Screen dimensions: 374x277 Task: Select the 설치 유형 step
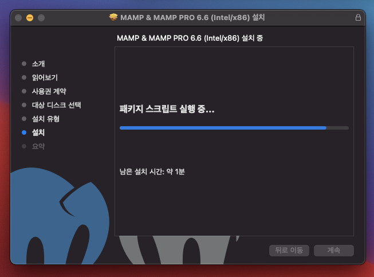(x=46, y=119)
